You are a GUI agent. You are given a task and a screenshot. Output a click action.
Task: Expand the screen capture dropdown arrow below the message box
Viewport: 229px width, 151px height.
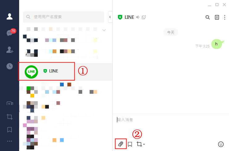pos(144,144)
